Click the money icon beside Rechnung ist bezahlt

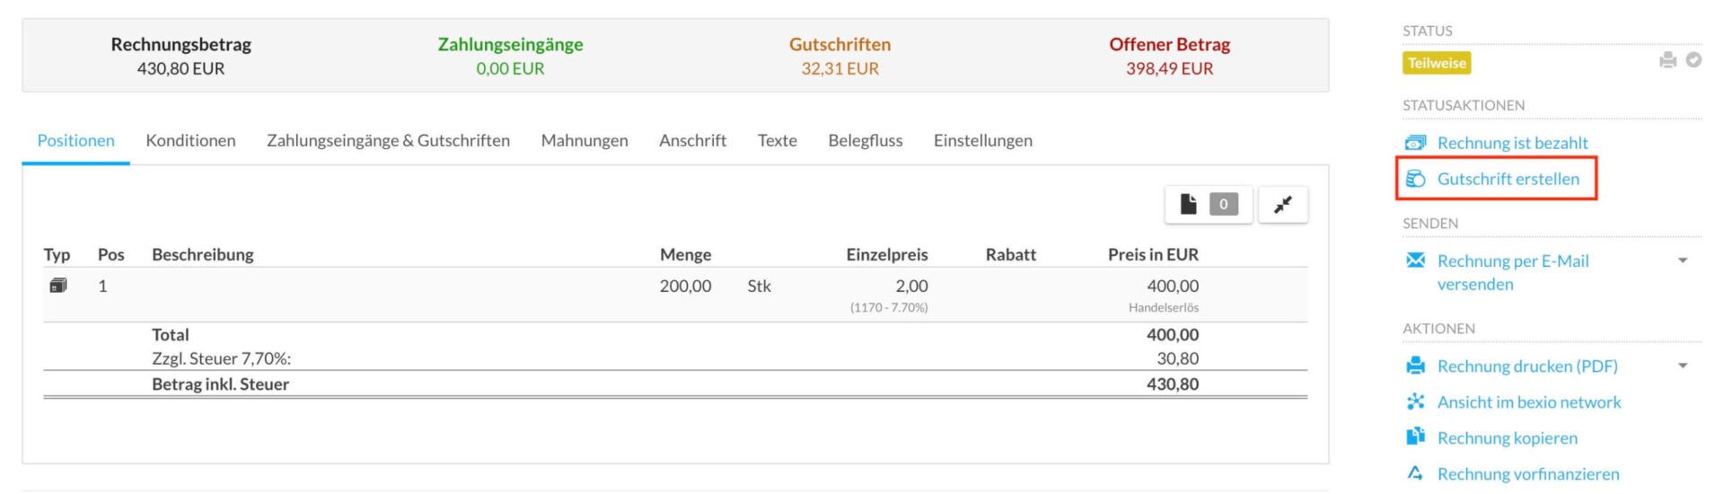click(1415, 143)
